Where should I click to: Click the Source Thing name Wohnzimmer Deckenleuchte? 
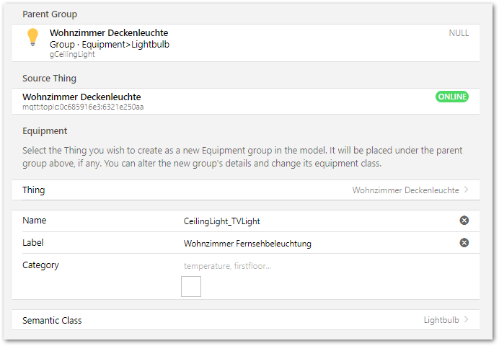81,97
